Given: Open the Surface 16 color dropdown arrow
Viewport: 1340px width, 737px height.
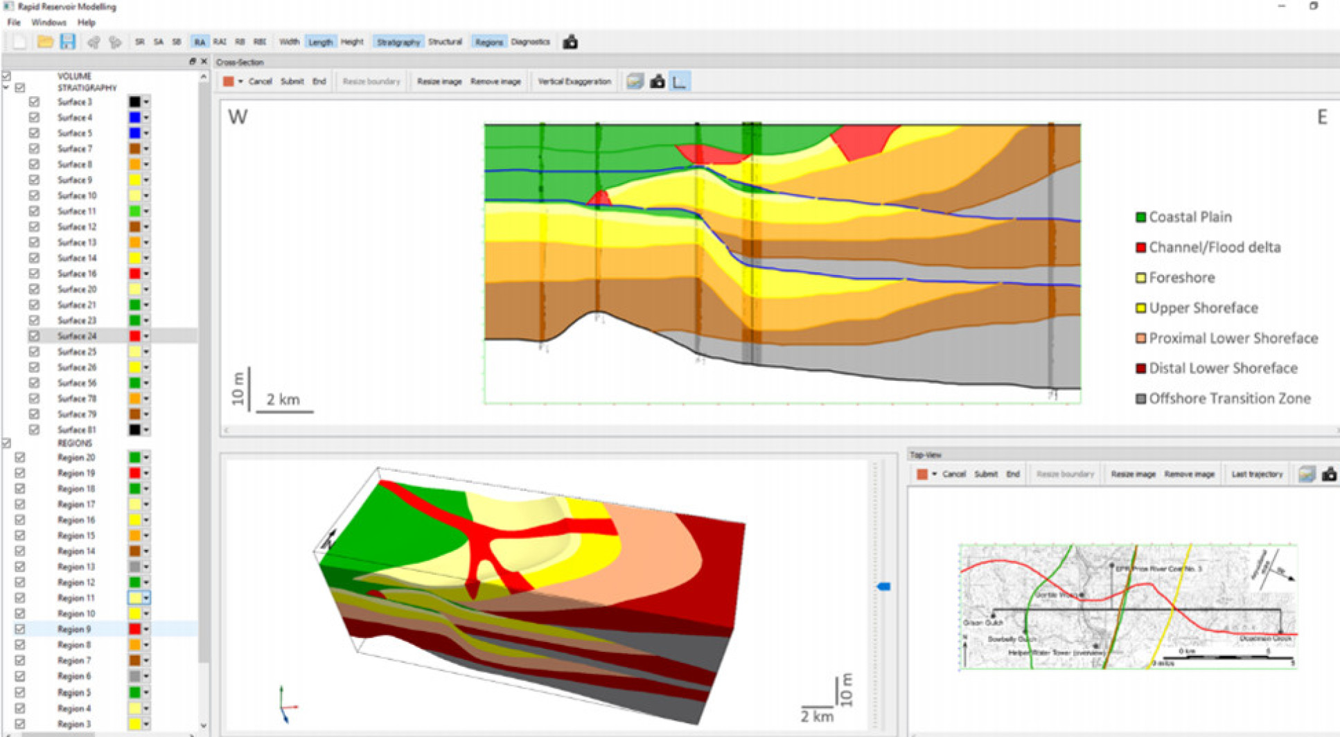Looking at the screenshot, I should click(146, 274).
